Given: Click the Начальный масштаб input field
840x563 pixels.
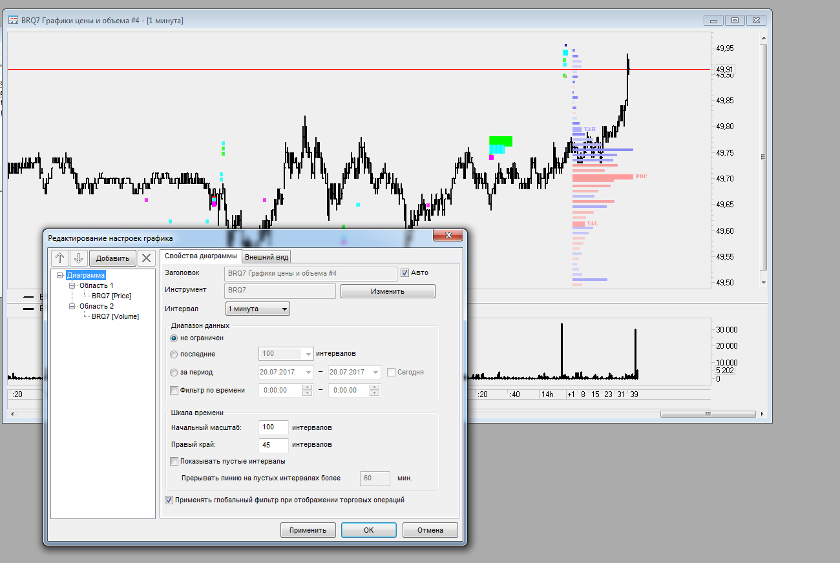Looking at the screenshot, I should [x=273, y=427].
